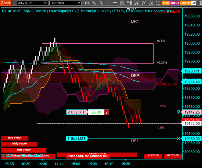
Task: Click the Cloud Lines red button
Action: [x=28, y=156]
